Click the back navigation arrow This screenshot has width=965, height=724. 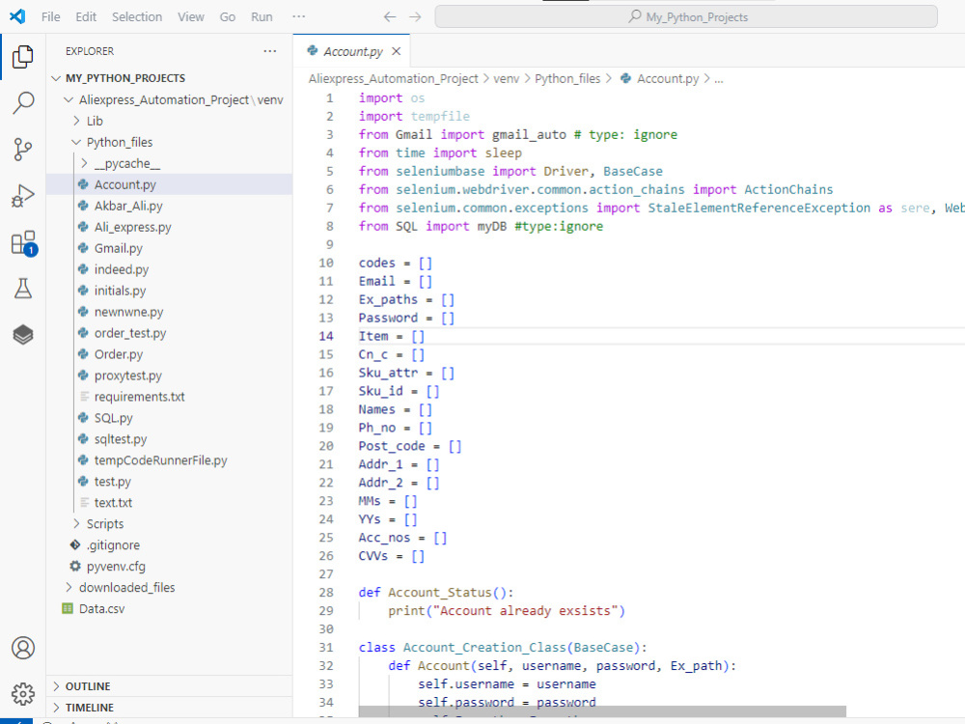coord(389,16)
